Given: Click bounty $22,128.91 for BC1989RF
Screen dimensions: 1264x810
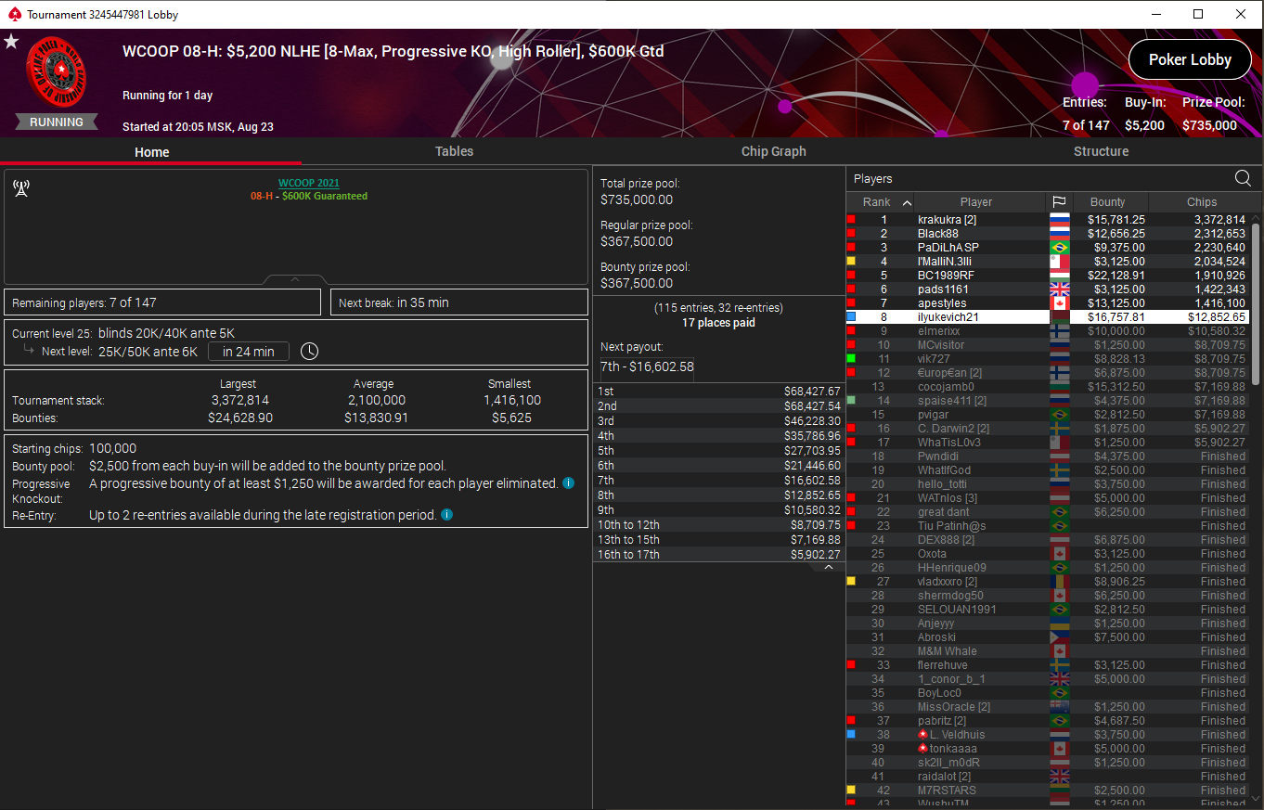Looking at the screenshot, I should click(x=1116, y=276).
